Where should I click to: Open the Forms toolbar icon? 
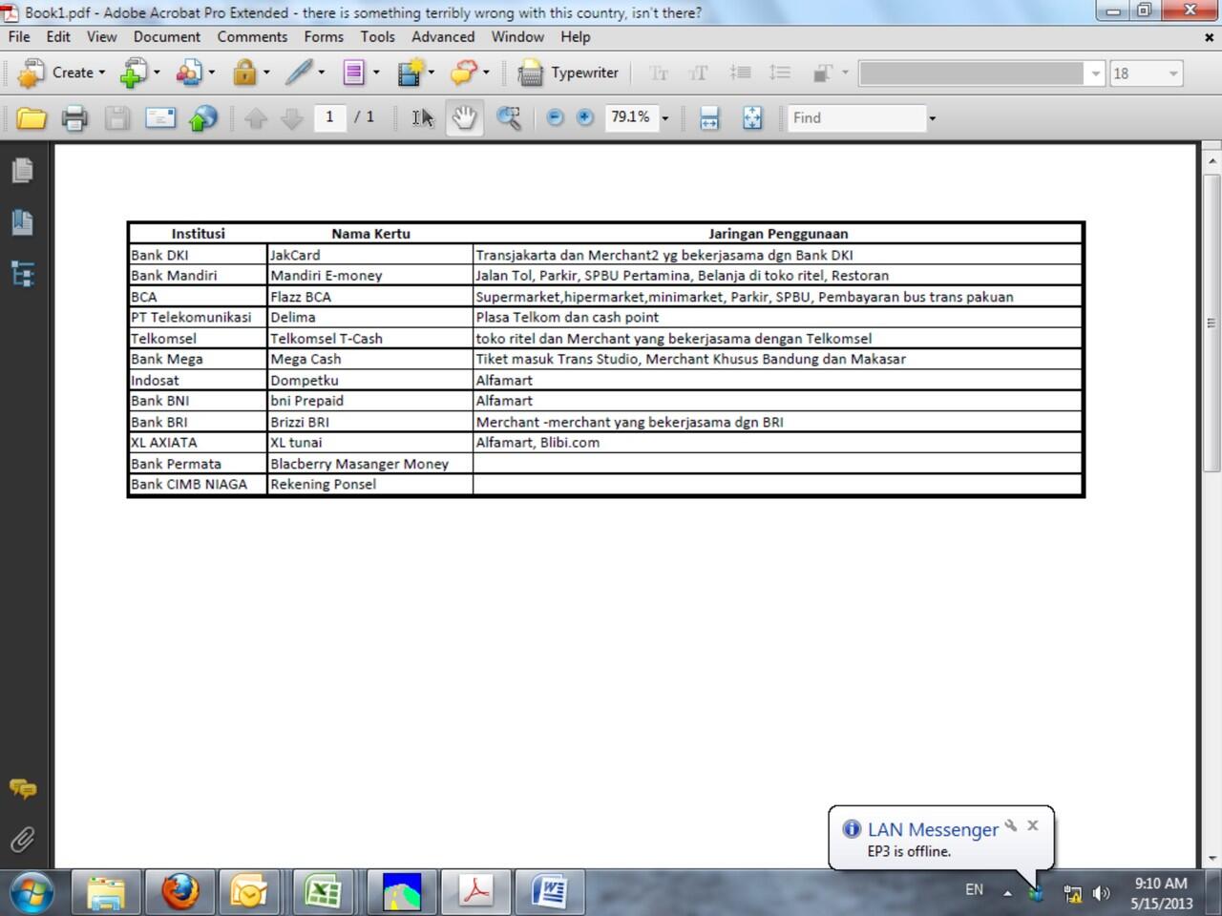pyautogui.click(x=354, y=73)
